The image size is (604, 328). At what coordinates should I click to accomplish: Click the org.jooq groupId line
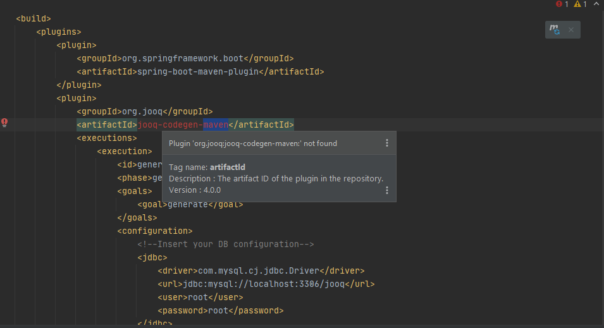coord(145,111)
